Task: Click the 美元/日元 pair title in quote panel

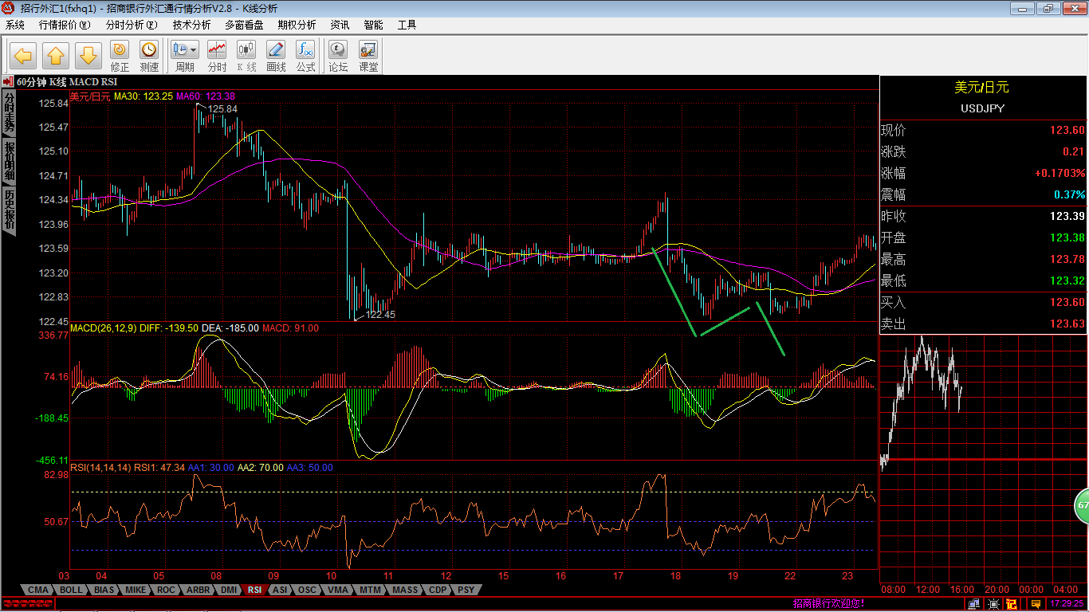Action: coord(982,88)
